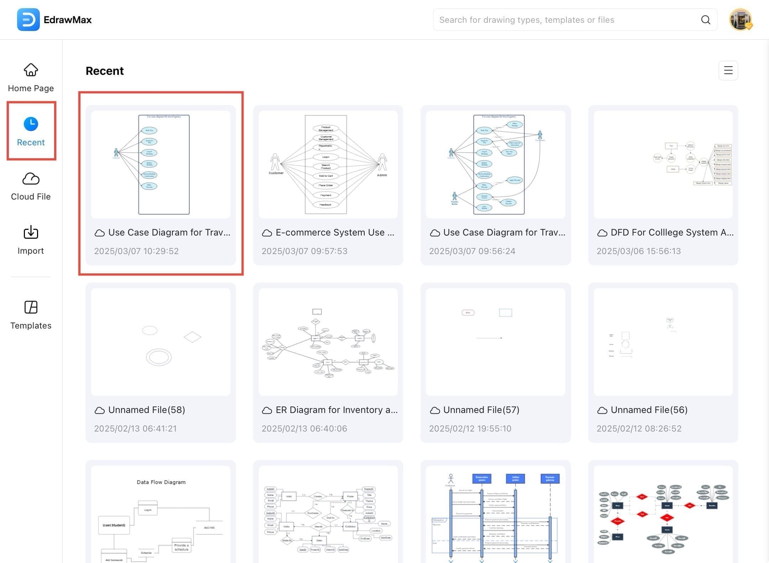This screenshot has width=769, height=563.
Task: Open the list view options menu
Action: [x=728, y=71]
